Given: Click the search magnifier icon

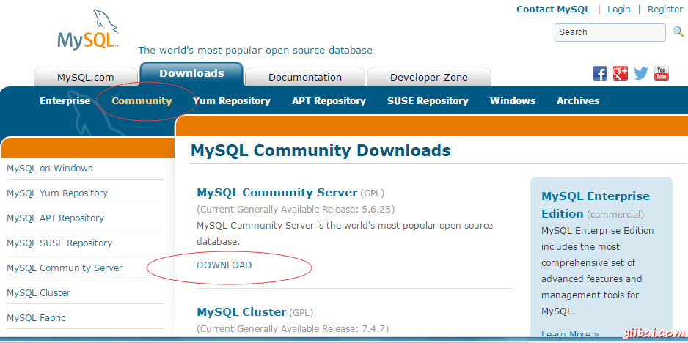Looking at the screenshot, I should (678, 32).
